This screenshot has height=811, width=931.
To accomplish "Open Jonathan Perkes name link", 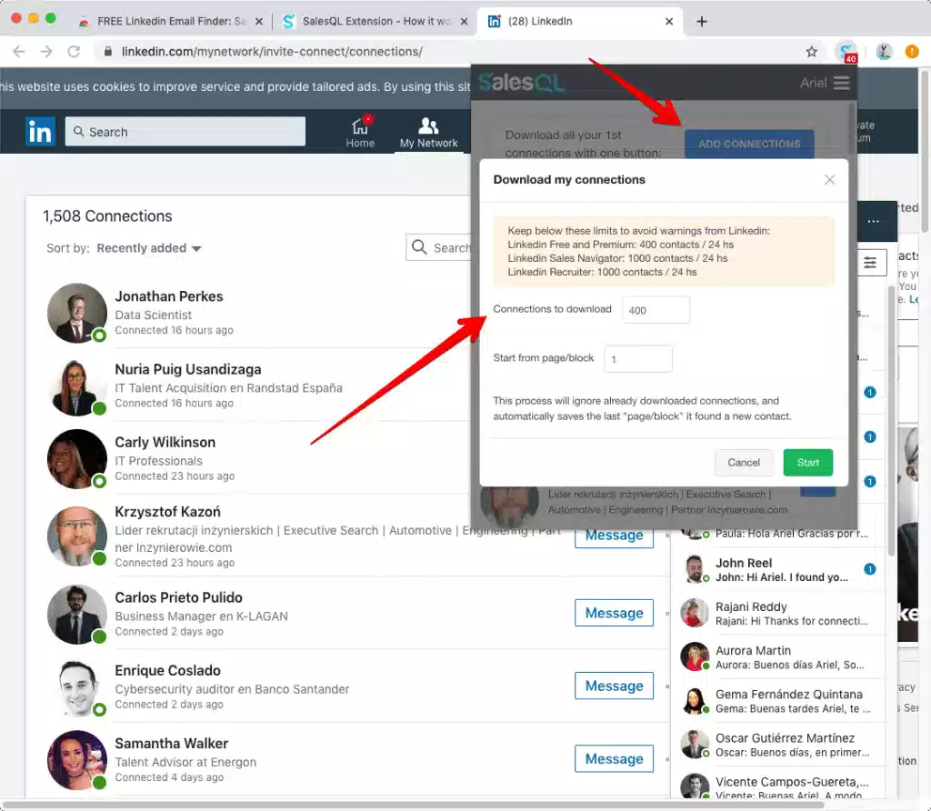I will [x=168, y=296].
